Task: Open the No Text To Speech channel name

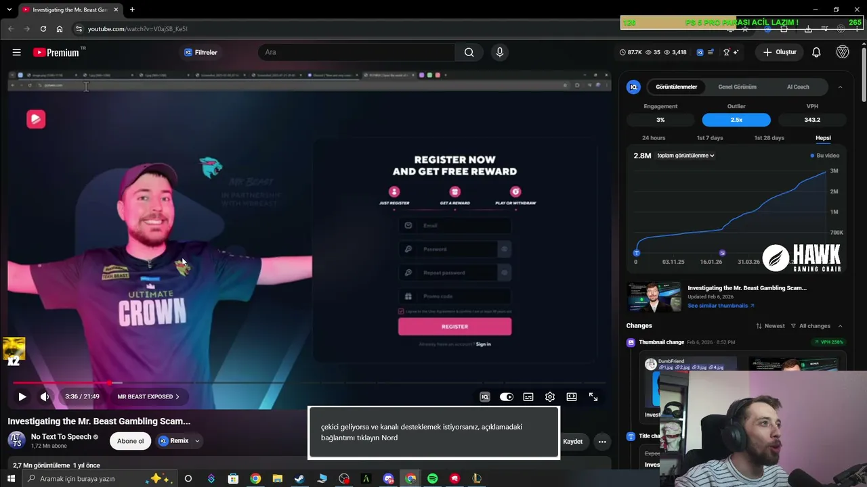Action: [x=61, y=437]
